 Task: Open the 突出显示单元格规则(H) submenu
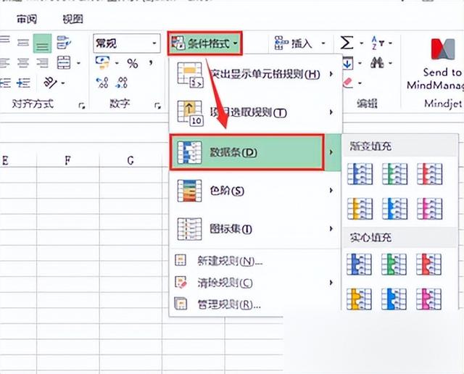[x=256, y=74]
